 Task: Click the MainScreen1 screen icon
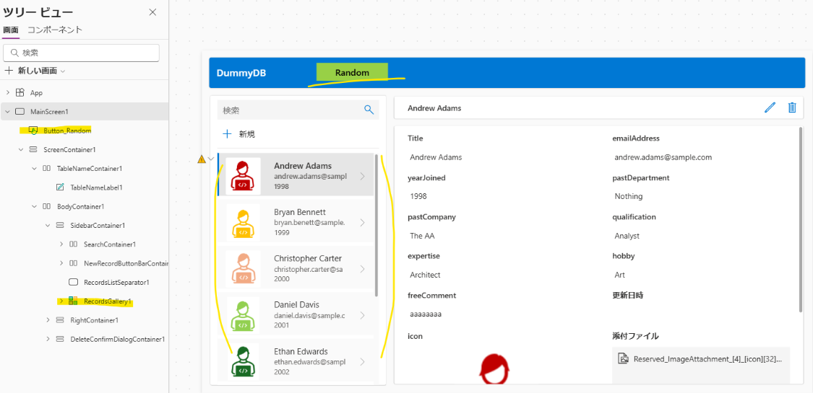[20, 112]
